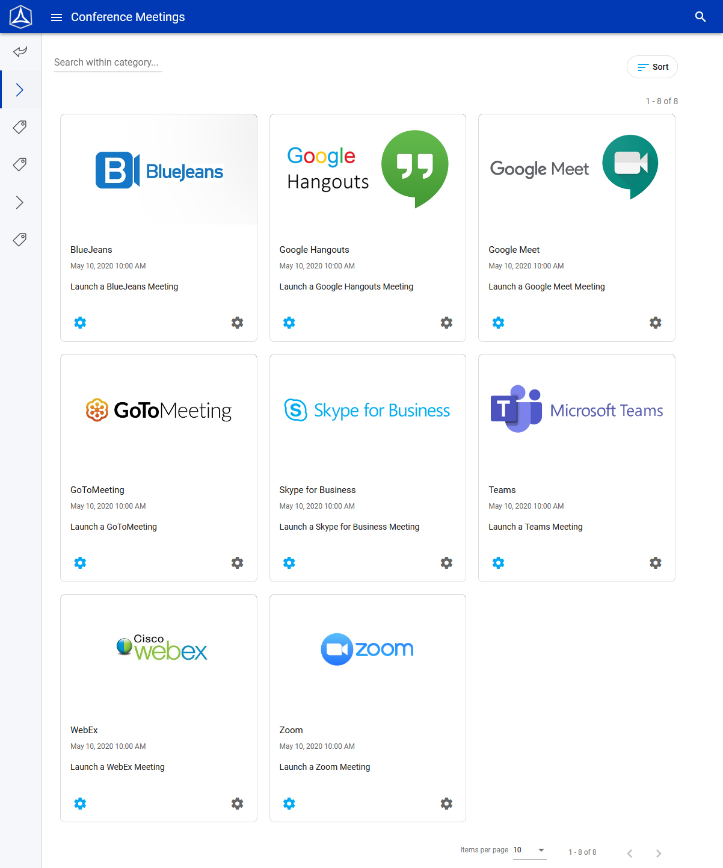Open the Google Meet logo thumbnail
Screen dimensions: 723x868
(576, 169)
